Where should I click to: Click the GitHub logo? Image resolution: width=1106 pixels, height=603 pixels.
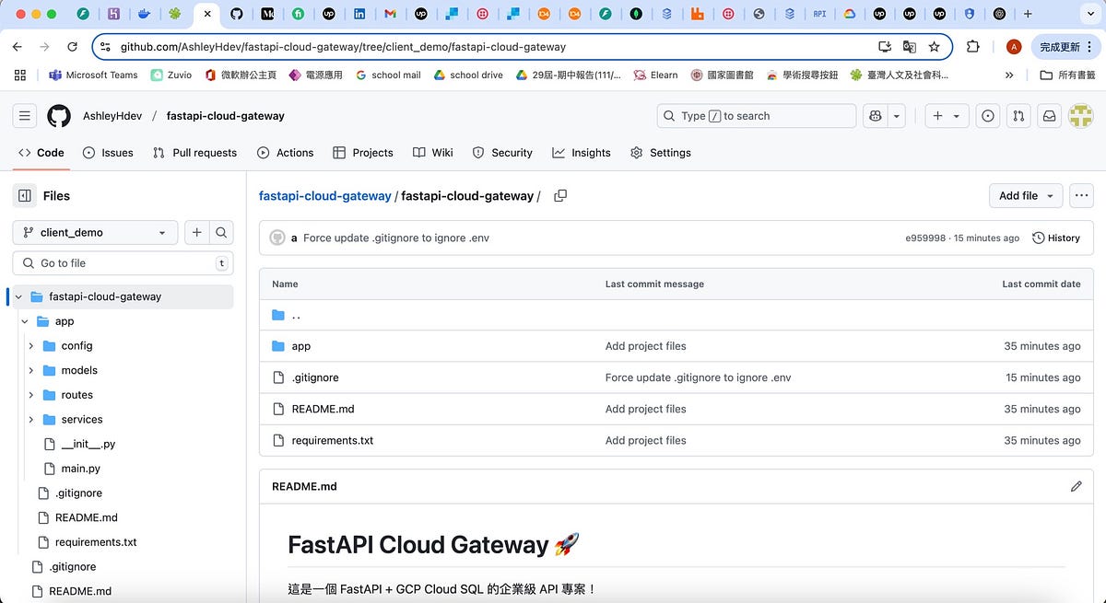point(58,115)
